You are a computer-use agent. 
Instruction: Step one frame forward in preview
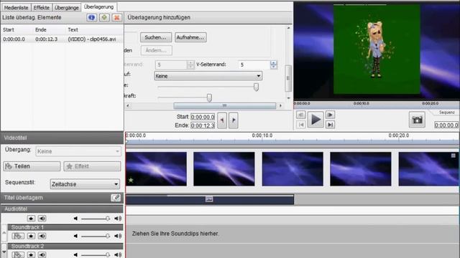tap(330, 115)
